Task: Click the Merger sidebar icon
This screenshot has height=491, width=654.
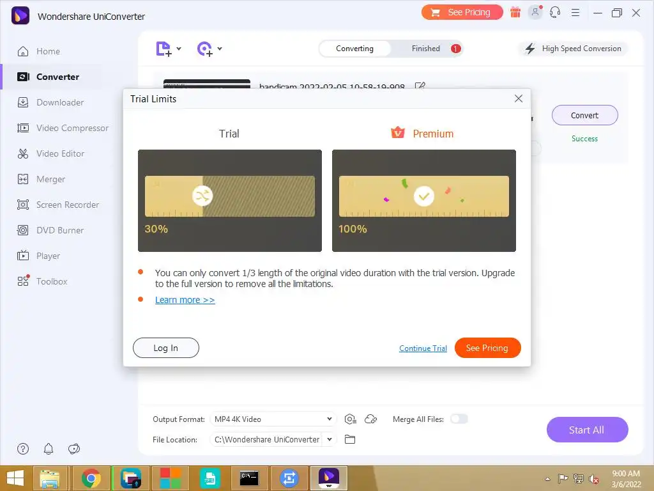Action: (23, 179)
